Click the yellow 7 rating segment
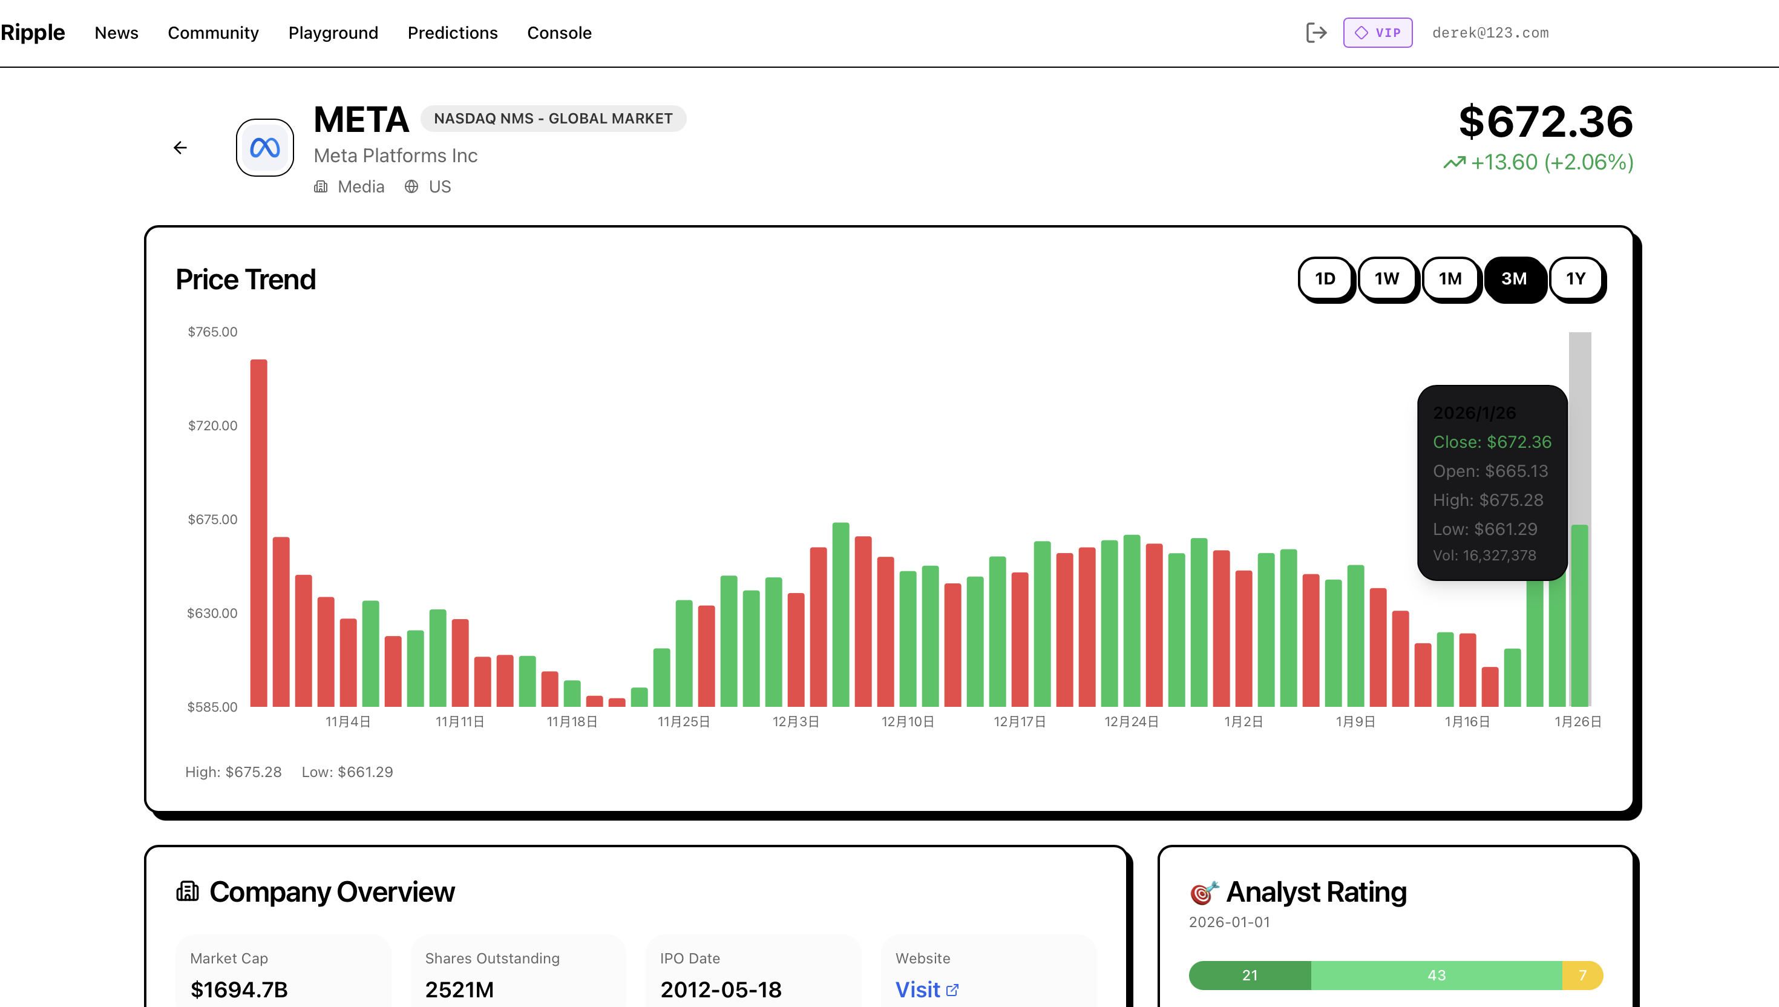 point(1582,975)
